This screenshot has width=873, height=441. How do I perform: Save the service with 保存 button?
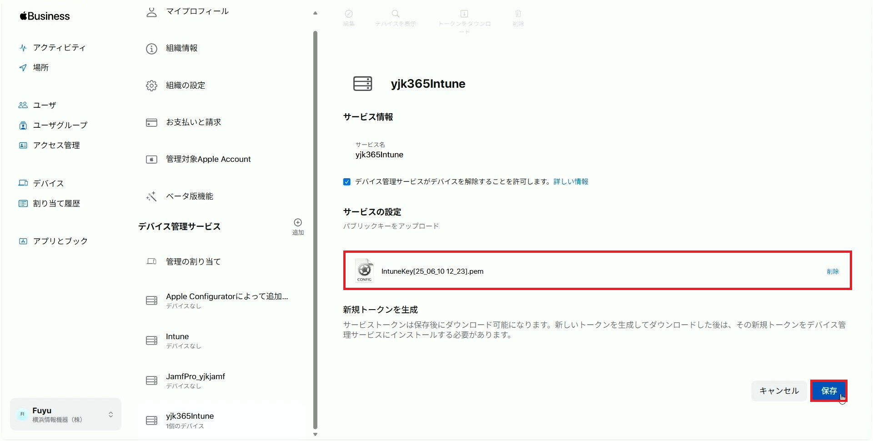point(829,391)
